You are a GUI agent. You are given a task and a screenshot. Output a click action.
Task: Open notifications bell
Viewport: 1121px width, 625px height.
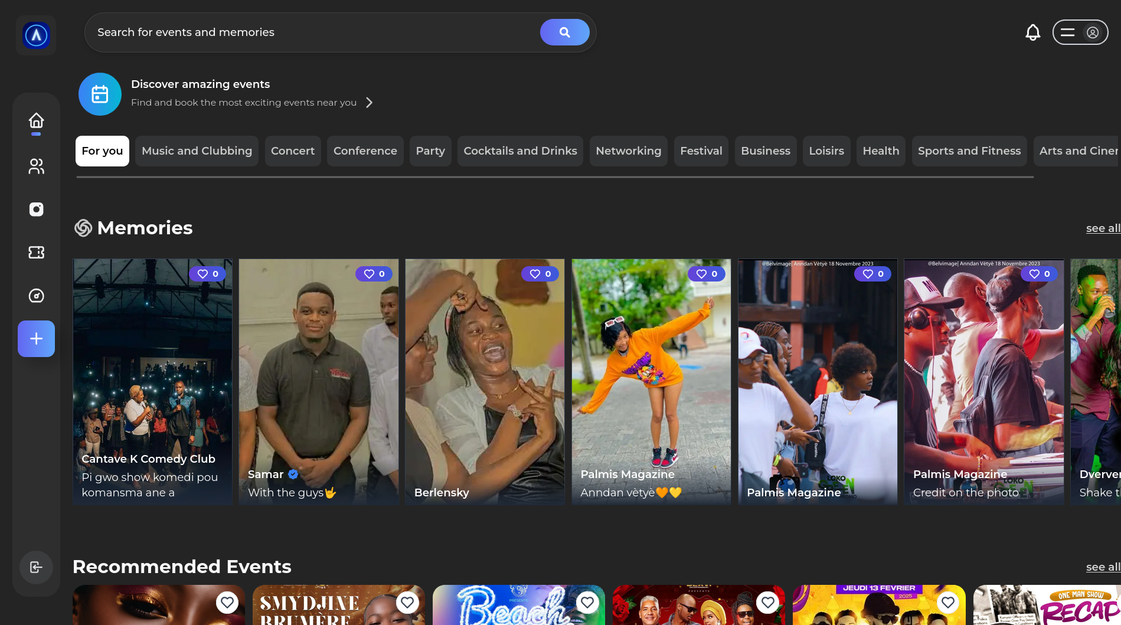click(x=1032, y=32)
